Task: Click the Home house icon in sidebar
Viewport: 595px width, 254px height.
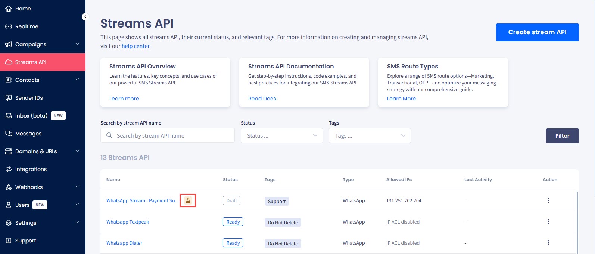Action: point(9,9)
